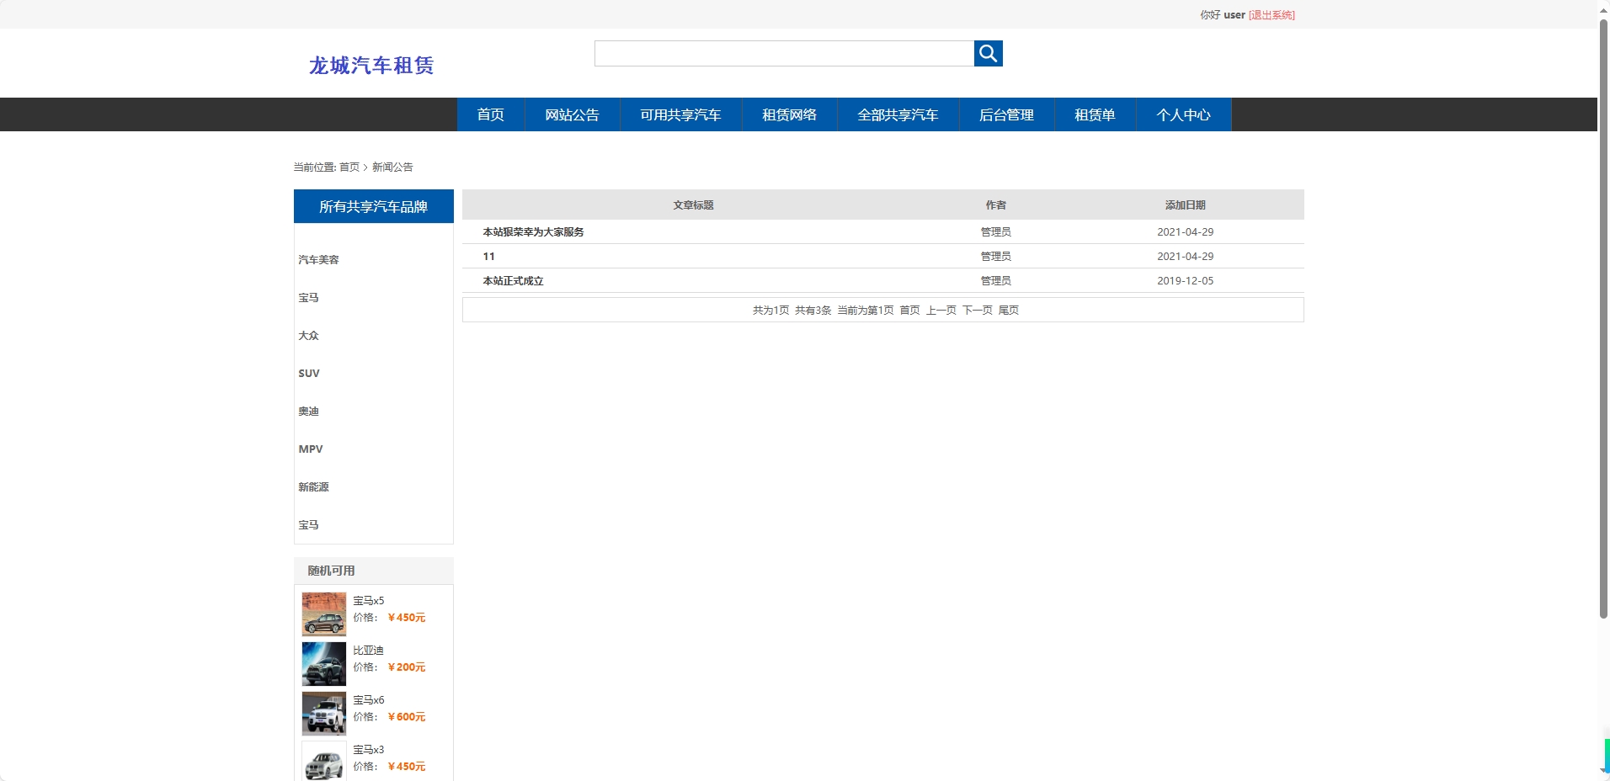
Task: Browse the 新能源 category
Action: click(x=313, y=486)
